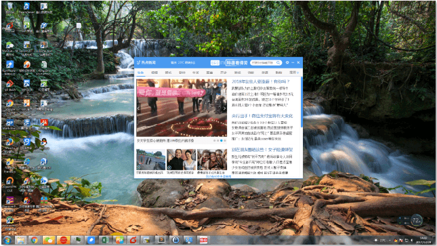Select the first carousel indicator dot

coord(215,140)
